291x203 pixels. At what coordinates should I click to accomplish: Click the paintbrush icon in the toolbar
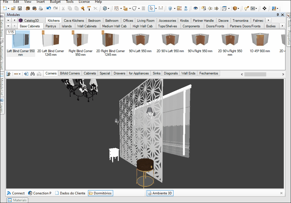point(83,8)
